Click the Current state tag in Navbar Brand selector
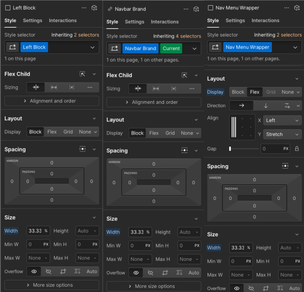Screen dimensions: 304x292 (171, 48)
